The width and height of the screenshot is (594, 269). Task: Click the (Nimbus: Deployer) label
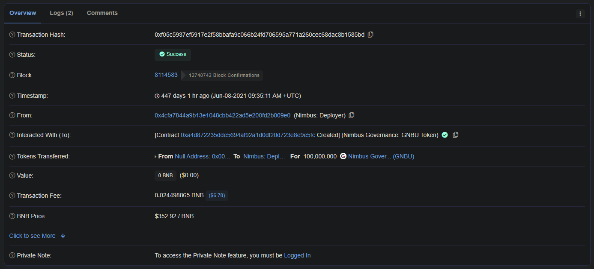(320, 115)
